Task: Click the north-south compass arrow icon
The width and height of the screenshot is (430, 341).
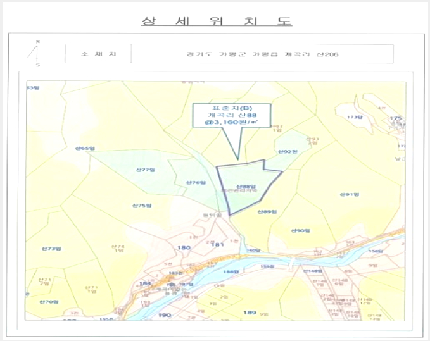Action: click(36, 53)
